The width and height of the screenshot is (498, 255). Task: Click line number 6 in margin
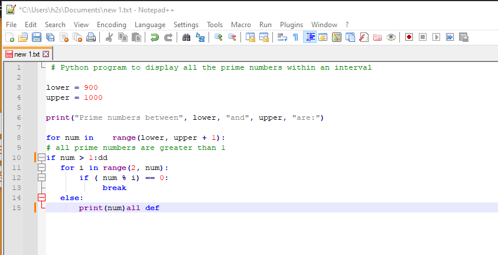click(x=19, y=117)
